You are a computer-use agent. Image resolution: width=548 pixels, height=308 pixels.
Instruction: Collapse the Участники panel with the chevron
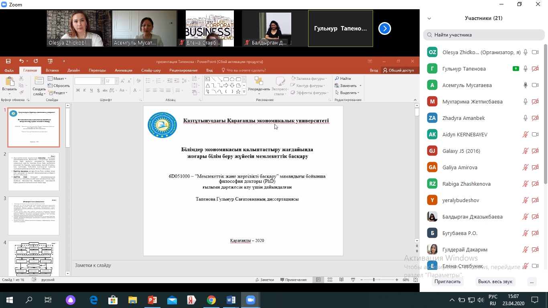429,18
